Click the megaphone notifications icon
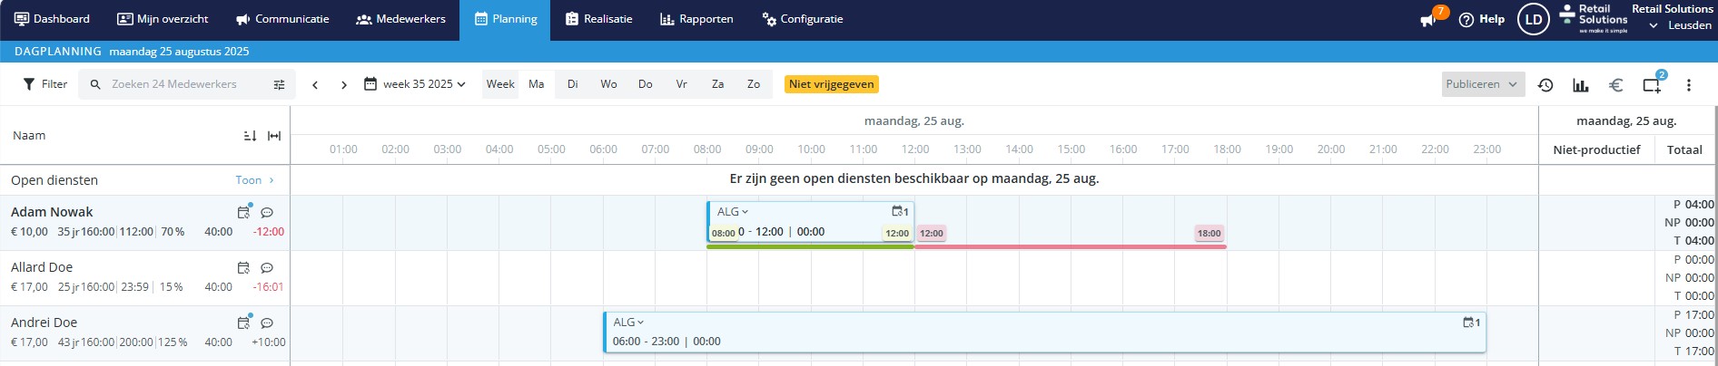Viewport: 1718px width, 366px height. (x=1428, y=20)
